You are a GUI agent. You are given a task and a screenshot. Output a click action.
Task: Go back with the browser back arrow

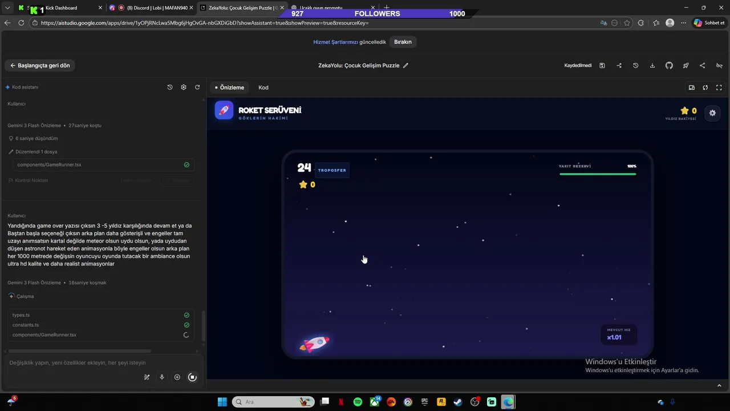click(x=7, y=23)
